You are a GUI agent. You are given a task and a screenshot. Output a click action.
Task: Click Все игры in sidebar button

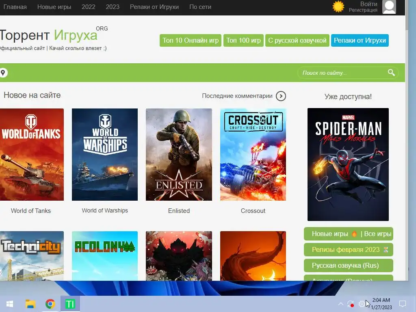point(378,234)
